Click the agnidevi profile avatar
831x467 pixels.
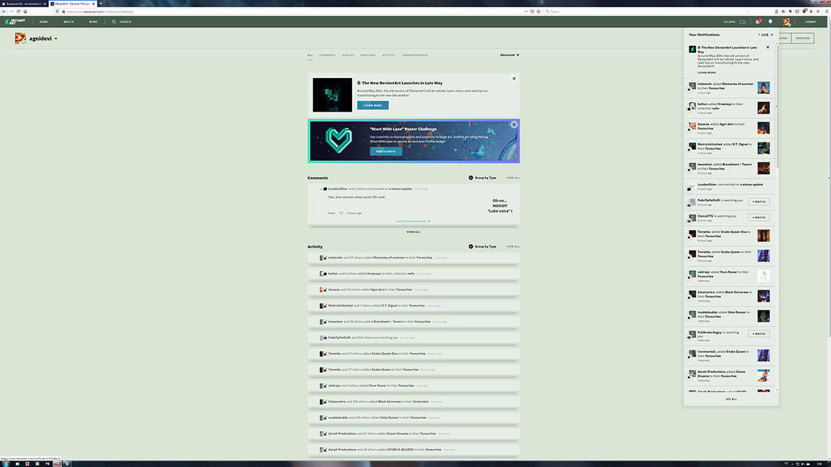point(20,38)
